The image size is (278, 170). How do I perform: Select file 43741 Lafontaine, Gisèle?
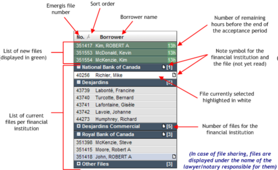coord(125,105)
